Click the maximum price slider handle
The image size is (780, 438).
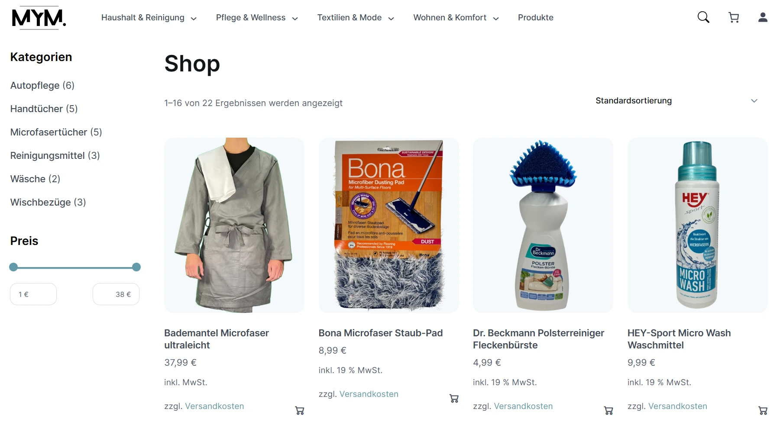[x=136, y=267]
